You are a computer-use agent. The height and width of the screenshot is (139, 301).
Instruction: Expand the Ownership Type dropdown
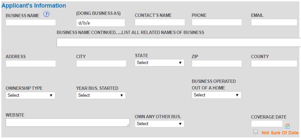[30, 95]
